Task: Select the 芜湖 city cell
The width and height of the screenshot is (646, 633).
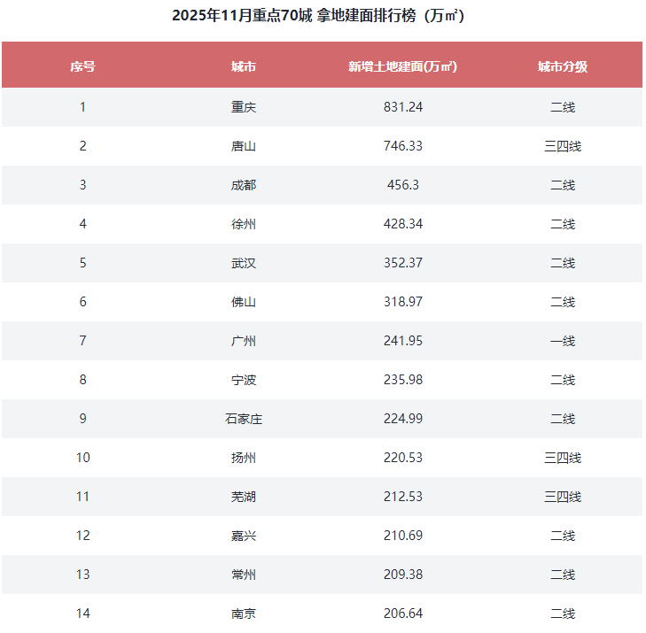Action: point(244,497)
